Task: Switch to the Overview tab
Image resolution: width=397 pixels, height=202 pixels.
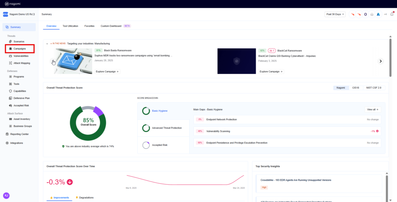Action: pyautogui.click(x=51, y=26)
